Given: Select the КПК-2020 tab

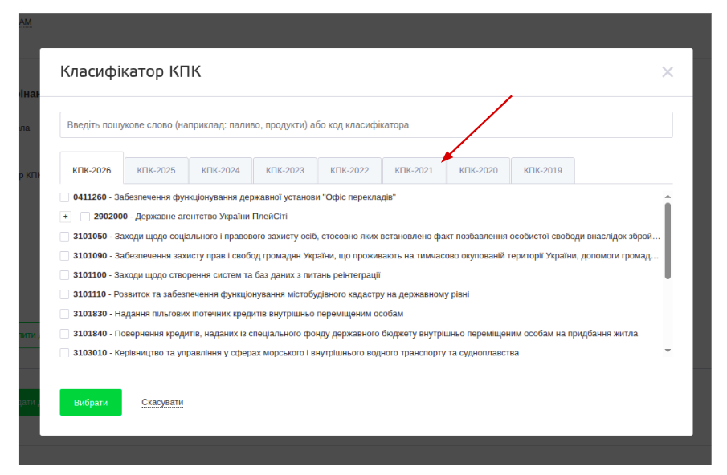Looking at the screenshot, I should (478, 170).
